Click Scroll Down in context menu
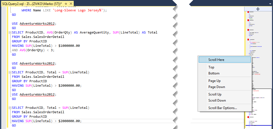 217,100
